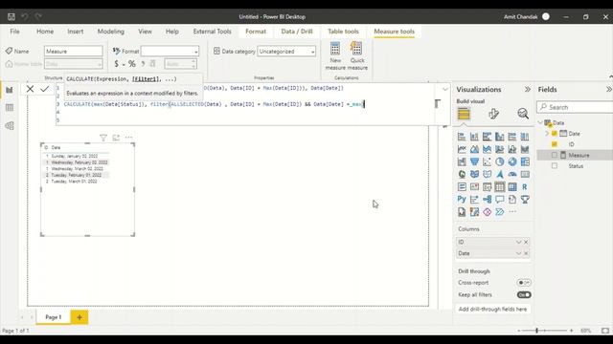Open the Home table dropdown
The width and height of the screenshot is (613, 344).
74,64
